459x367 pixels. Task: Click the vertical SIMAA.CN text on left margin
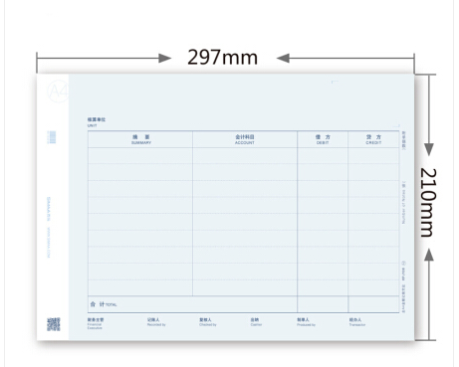[x=49, y=209]
